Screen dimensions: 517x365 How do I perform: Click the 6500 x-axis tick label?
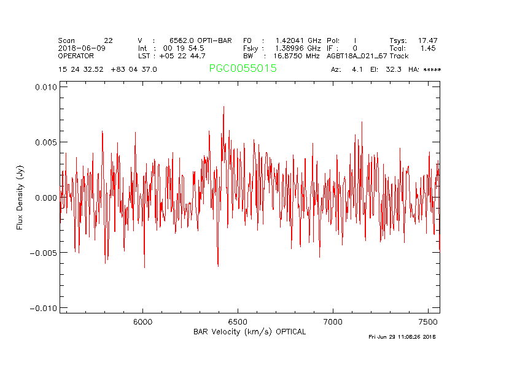(x=238, y=321)
